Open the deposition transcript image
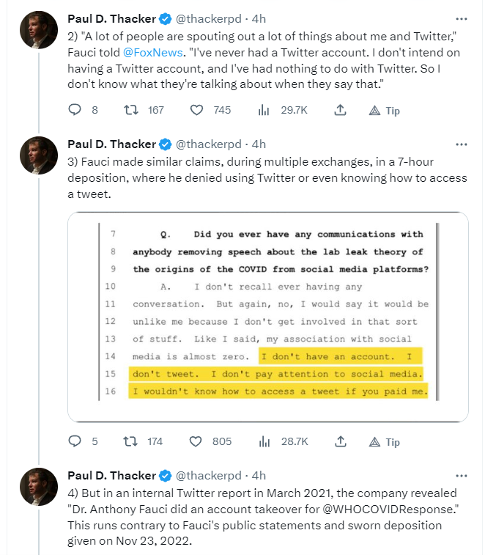Viewport: 485px width, 555px height. 267,317
